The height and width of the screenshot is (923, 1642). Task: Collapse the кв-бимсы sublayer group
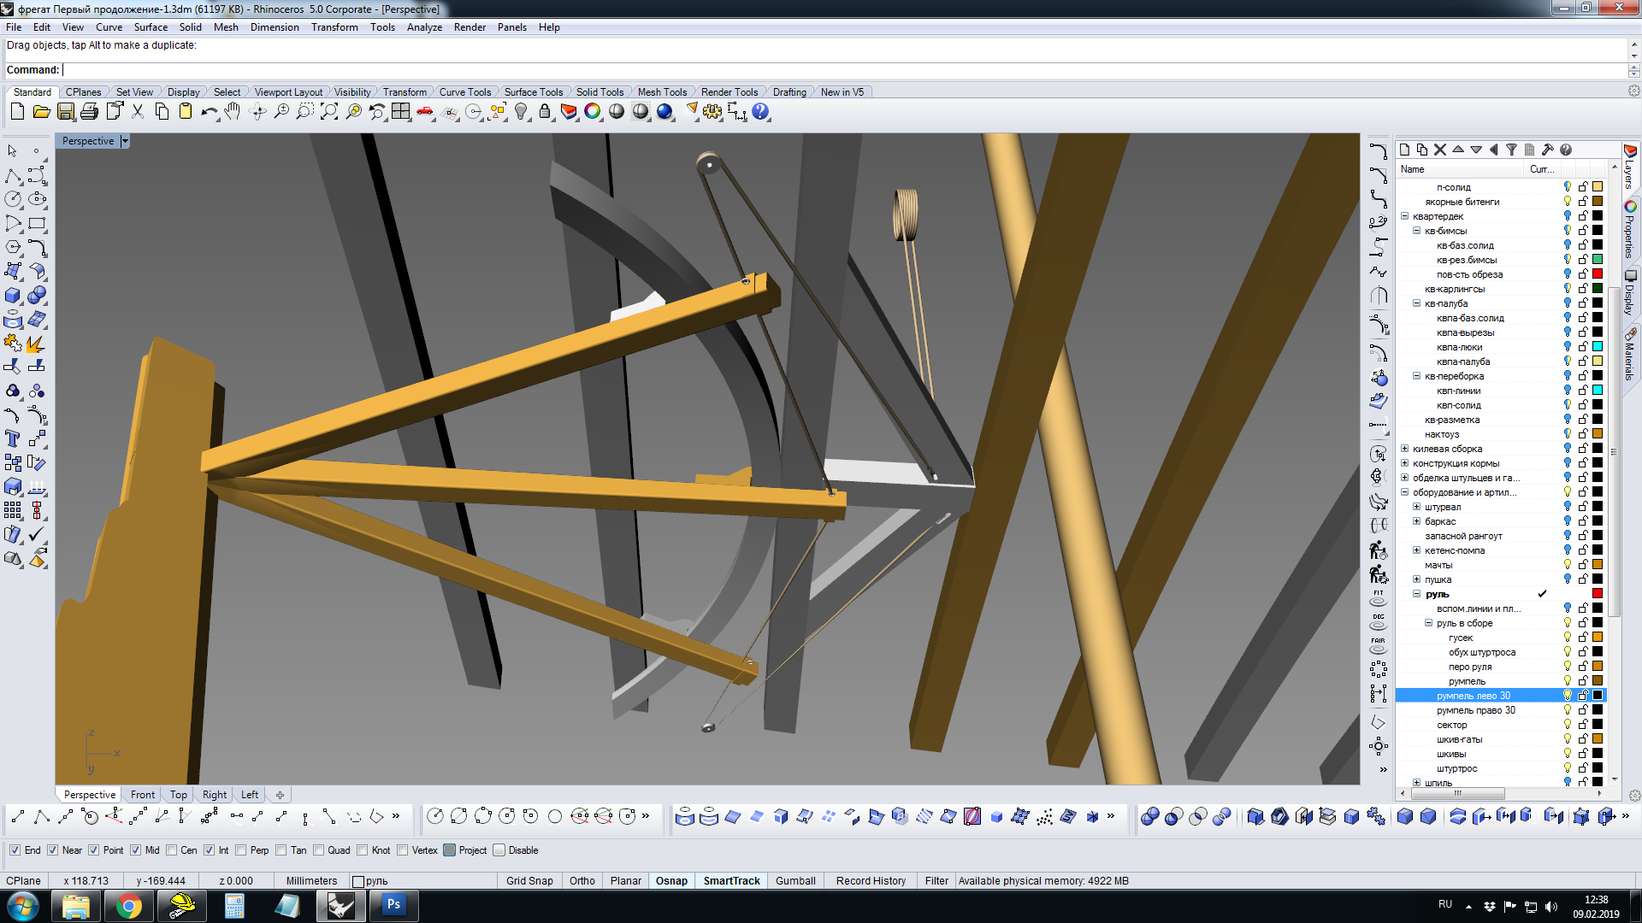point(1416,231)
